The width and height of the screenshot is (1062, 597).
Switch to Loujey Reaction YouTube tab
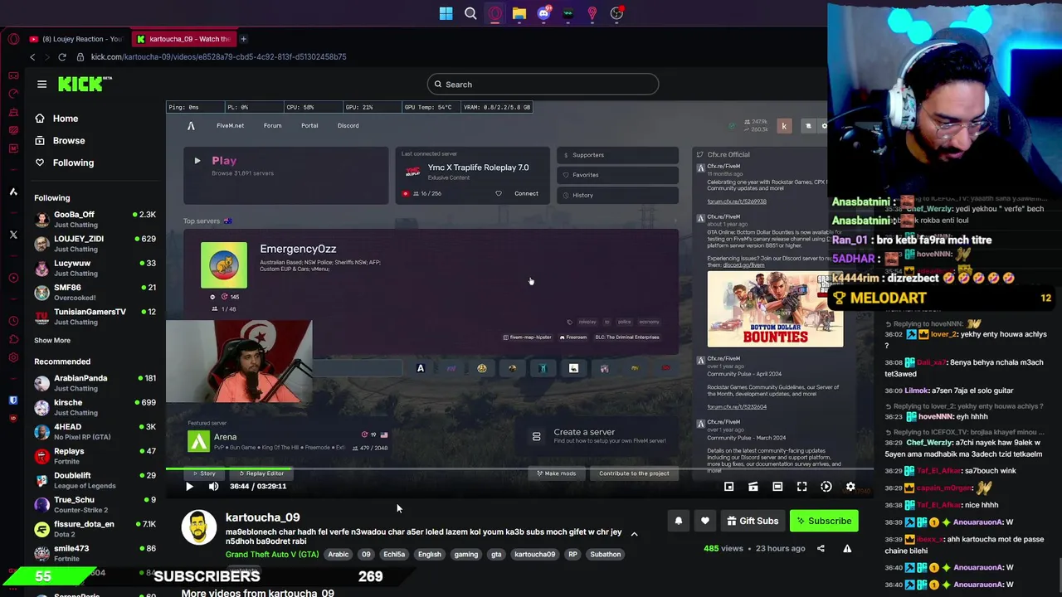(76, 39)
